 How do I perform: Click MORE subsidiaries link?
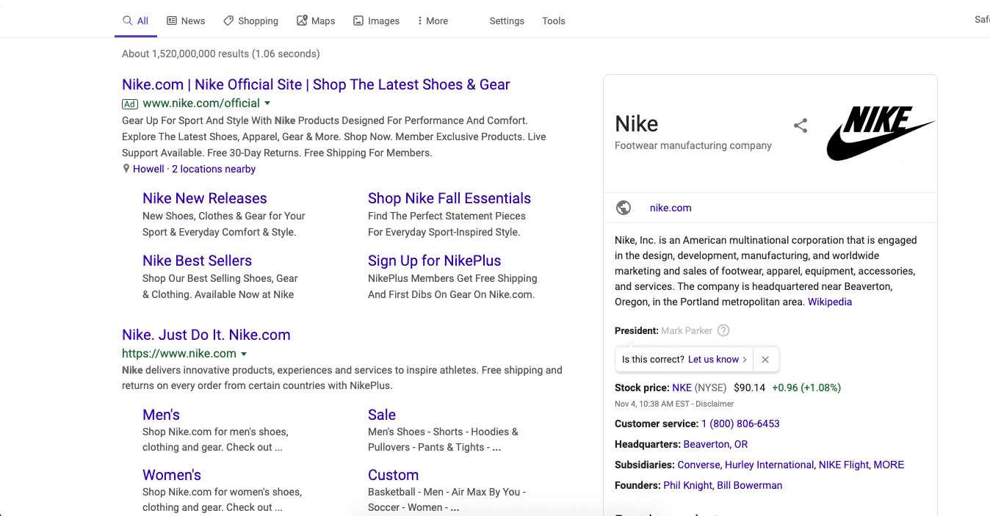point(889,465)
